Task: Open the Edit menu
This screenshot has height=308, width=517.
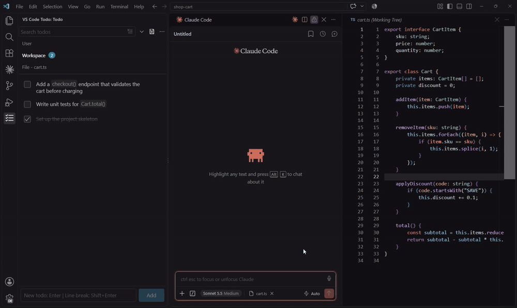Action: pos(33,7)
